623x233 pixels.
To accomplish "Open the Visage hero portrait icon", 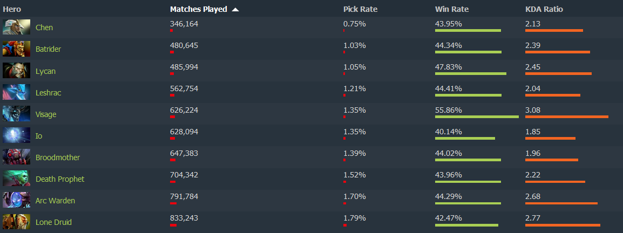I will point(16,114).
